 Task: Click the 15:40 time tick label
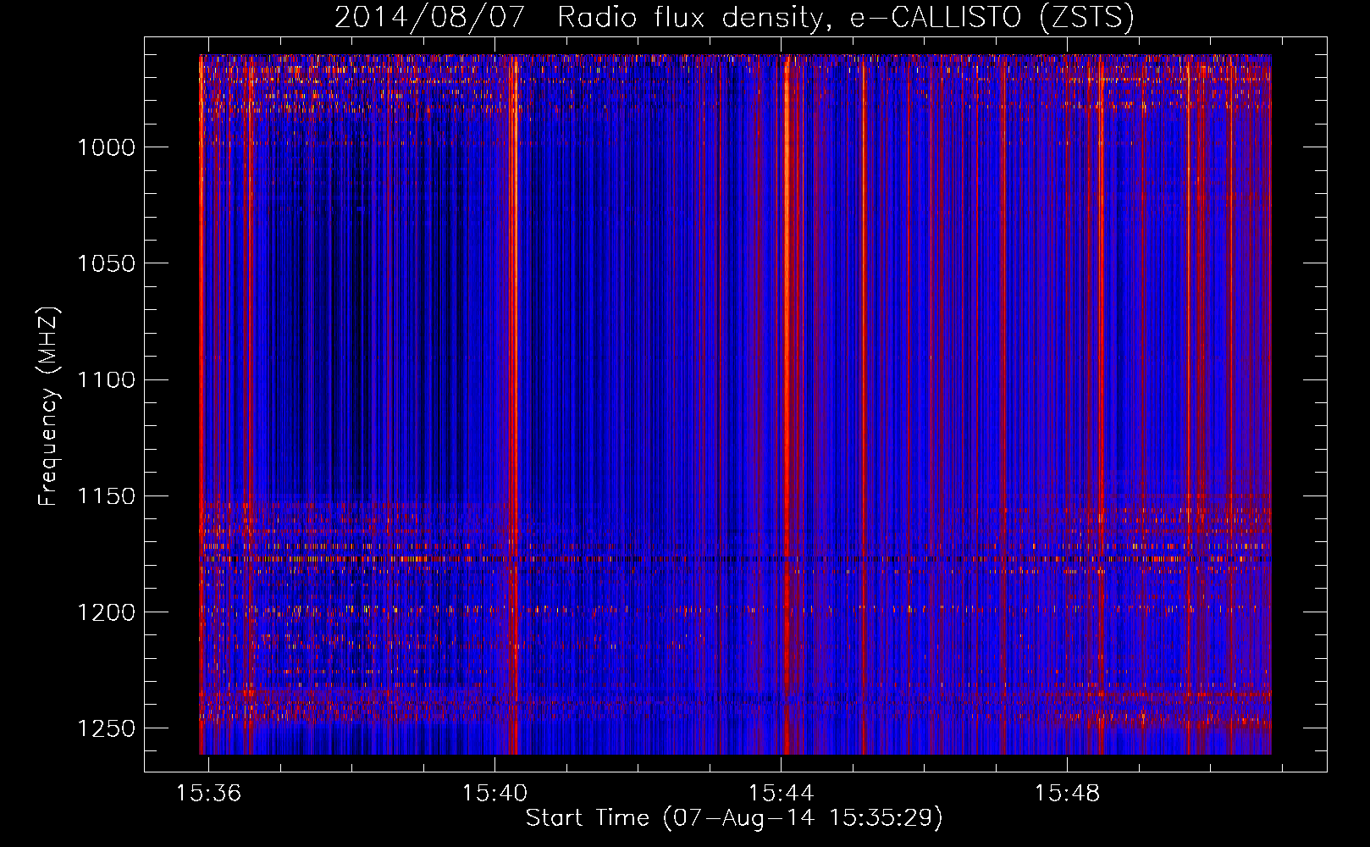point(494,794)
